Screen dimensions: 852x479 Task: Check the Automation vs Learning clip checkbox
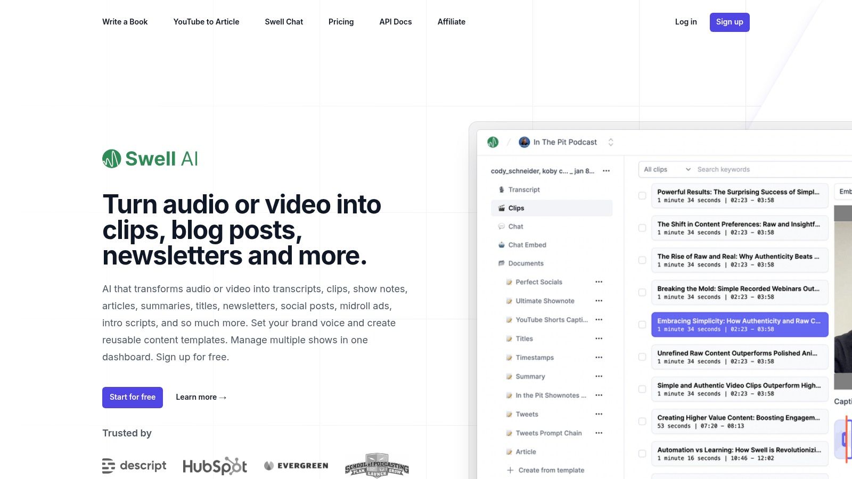(642, 454)
